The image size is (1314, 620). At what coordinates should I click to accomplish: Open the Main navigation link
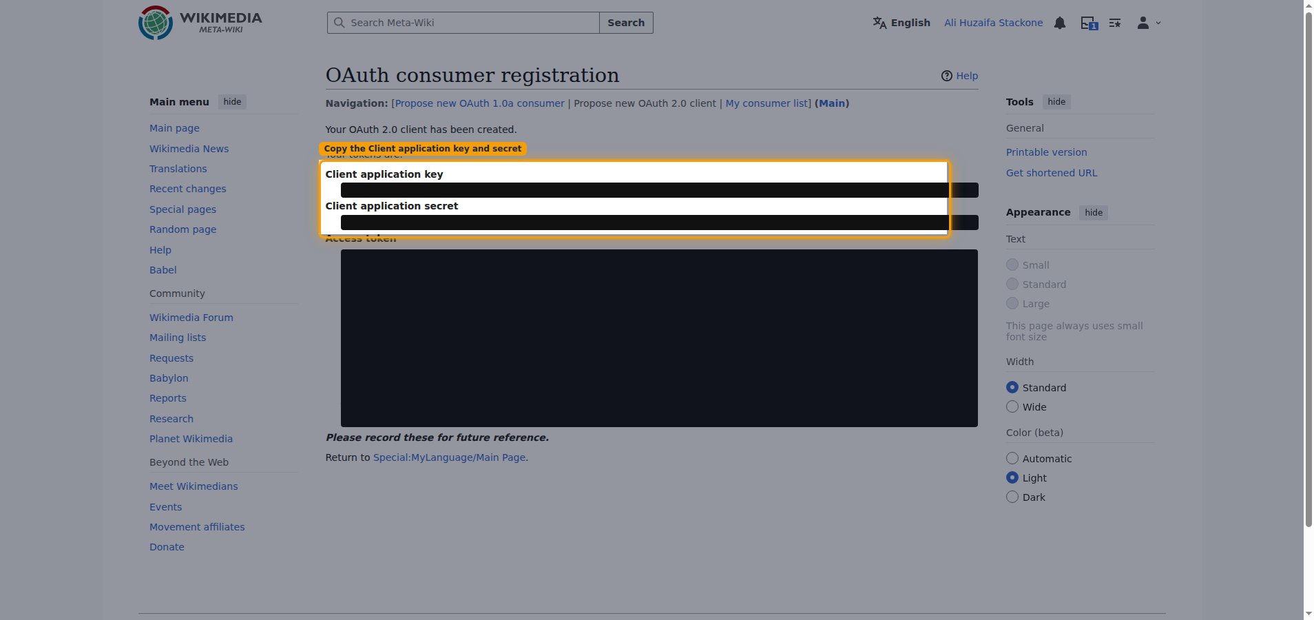832,103
